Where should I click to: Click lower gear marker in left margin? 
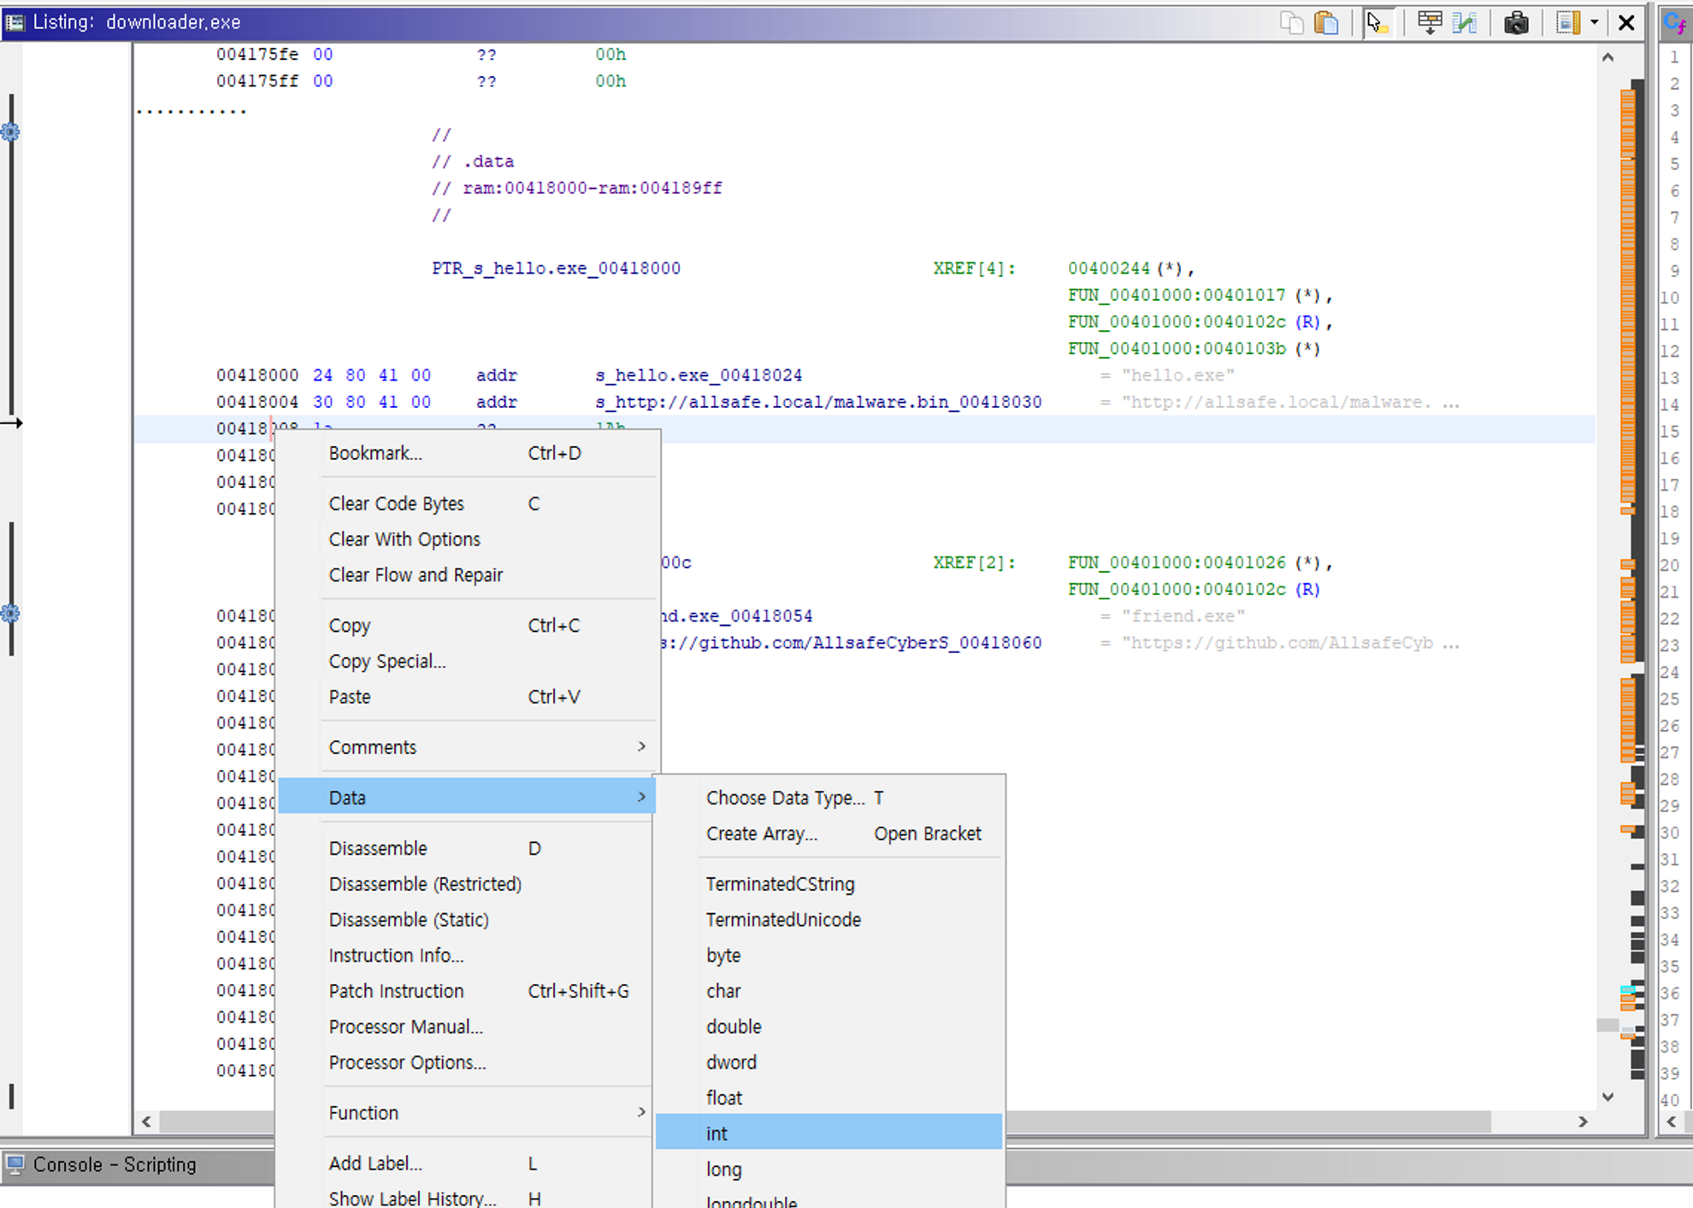coord(10,613)
